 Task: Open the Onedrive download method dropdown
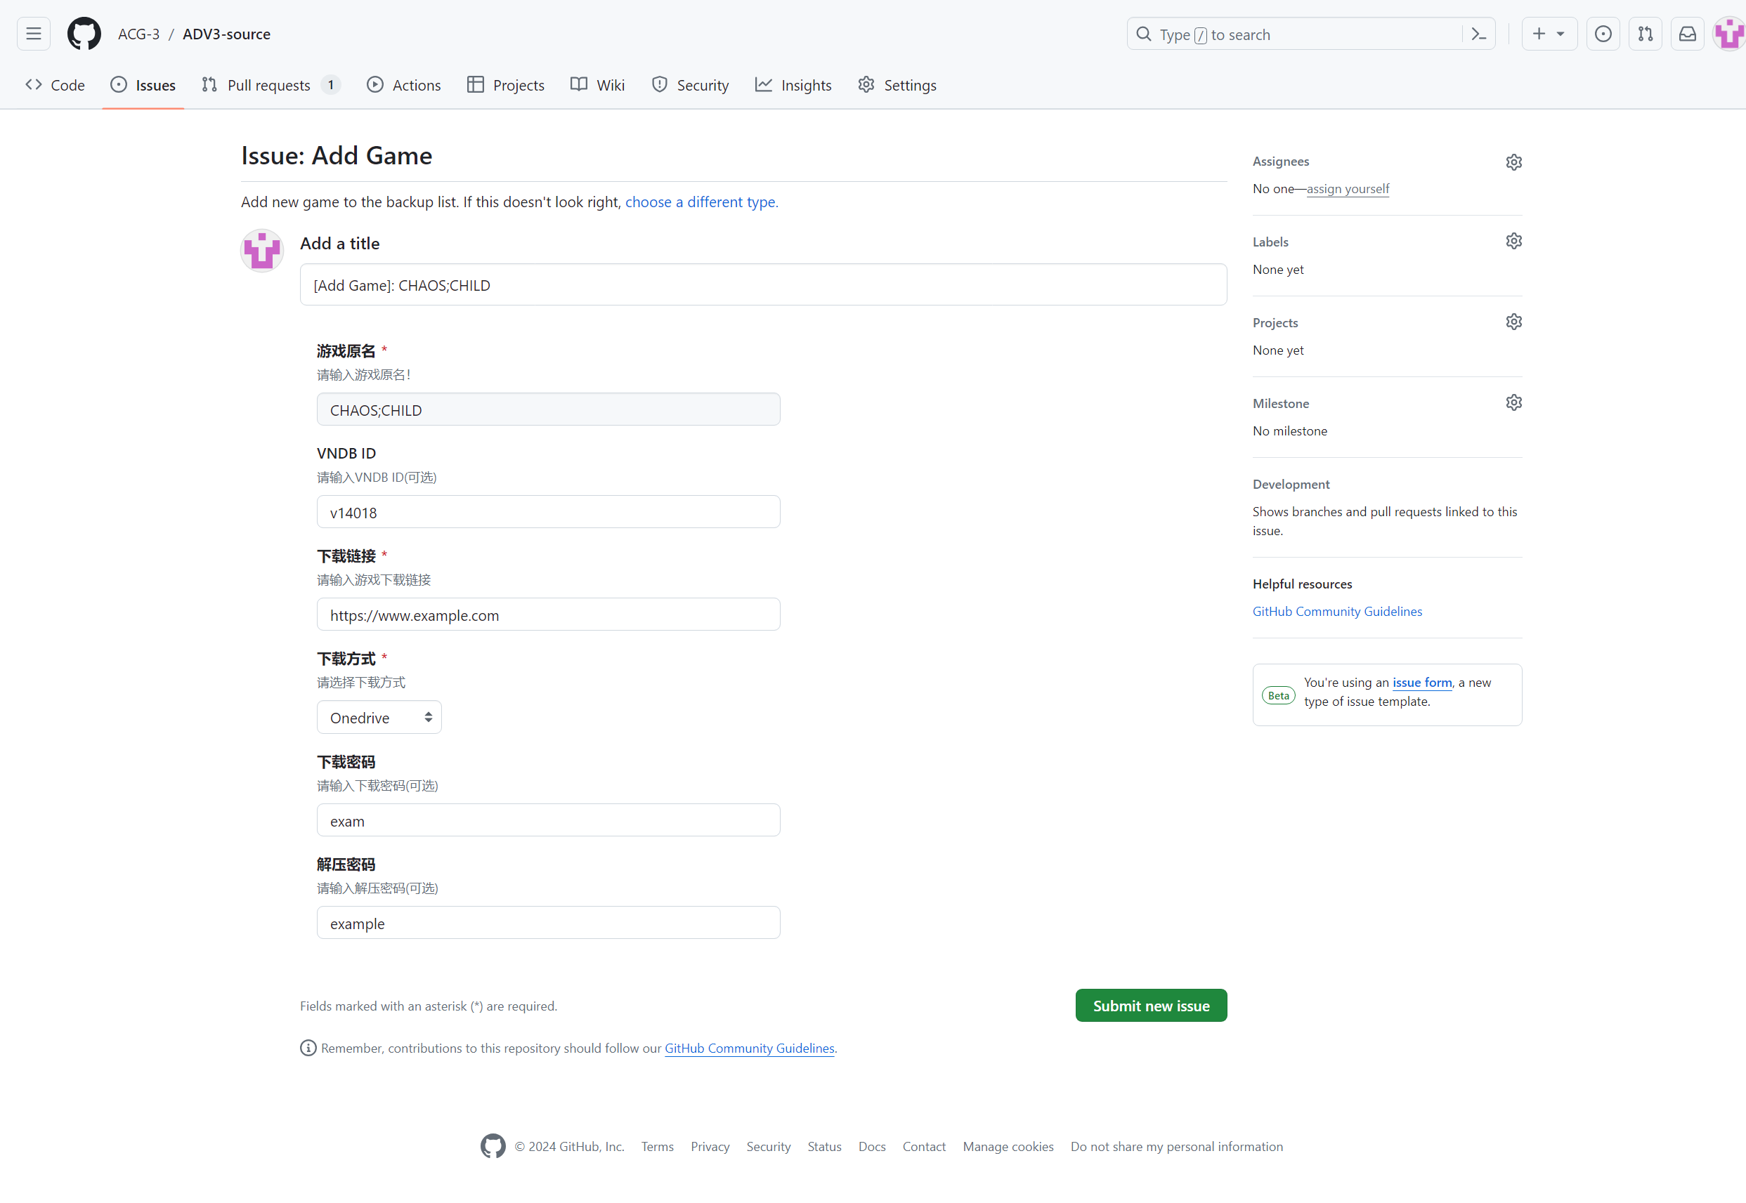tap(379, 718)
